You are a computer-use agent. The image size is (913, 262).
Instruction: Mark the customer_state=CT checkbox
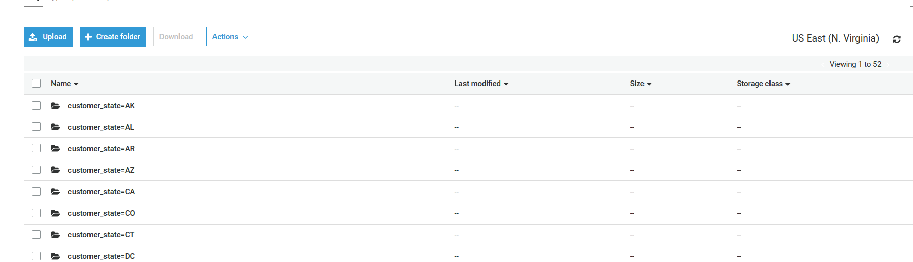pyautogui.click(x=36, y=234)
